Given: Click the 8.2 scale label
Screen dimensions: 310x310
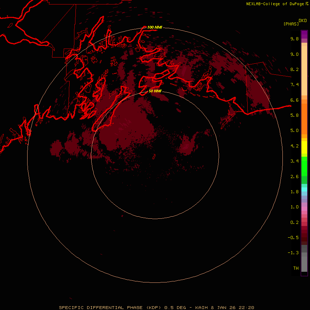Looking at the screenshot, I should point(294,69).
